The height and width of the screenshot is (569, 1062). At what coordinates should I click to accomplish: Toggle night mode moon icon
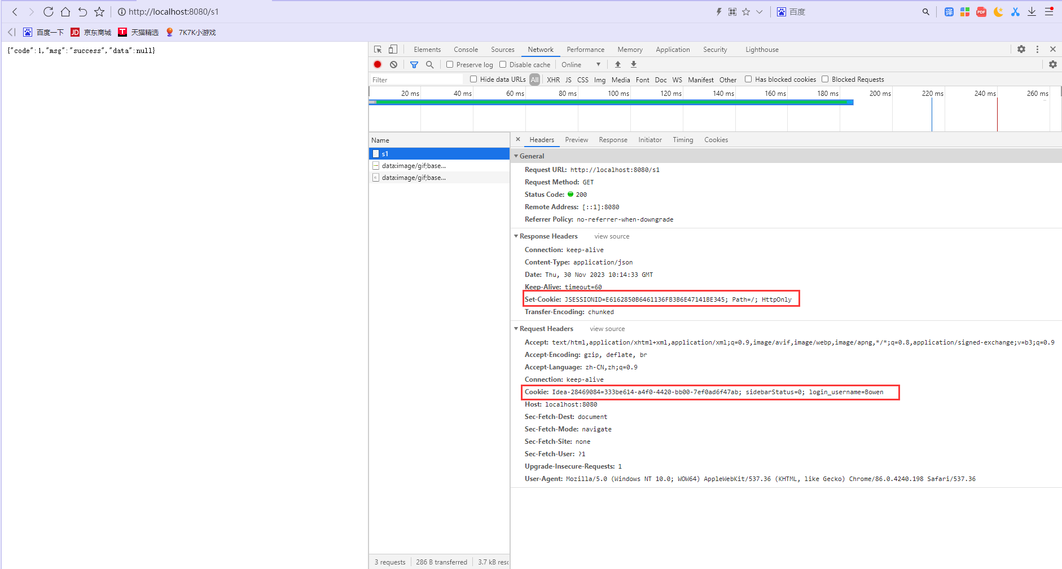click(998, 12)
